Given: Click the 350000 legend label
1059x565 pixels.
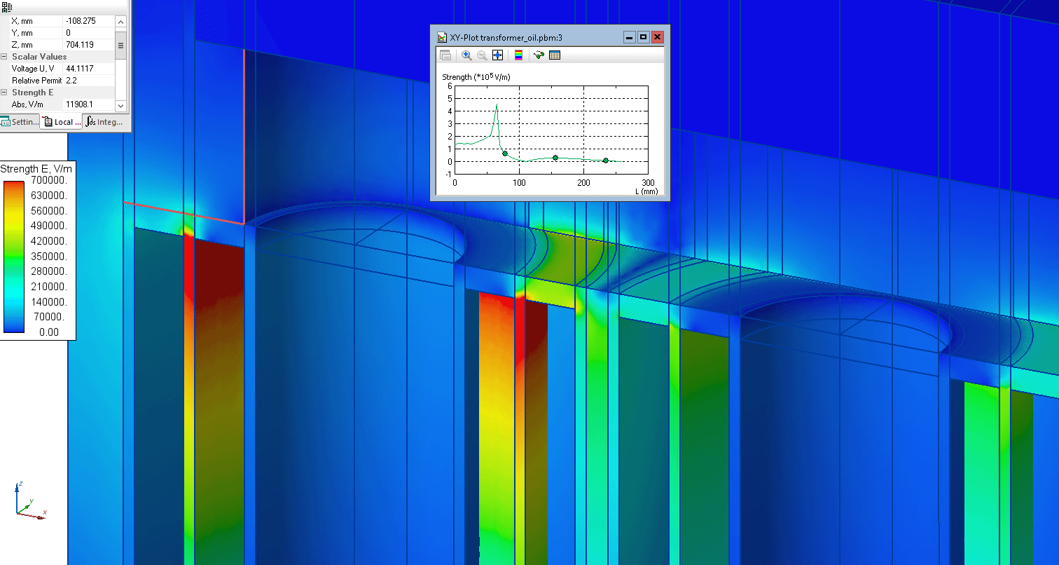Looking at the screenshot, I should [48, 257].
